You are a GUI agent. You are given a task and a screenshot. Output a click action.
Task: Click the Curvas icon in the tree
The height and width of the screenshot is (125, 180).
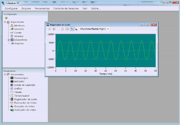coord(12,33)
